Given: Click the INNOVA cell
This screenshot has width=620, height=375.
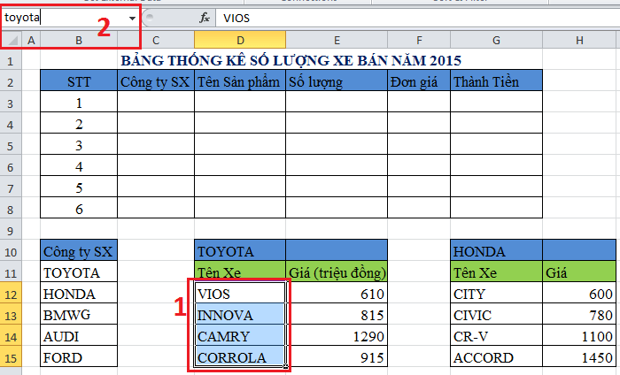Looking at the screenshot, I should tap(240, 315).
